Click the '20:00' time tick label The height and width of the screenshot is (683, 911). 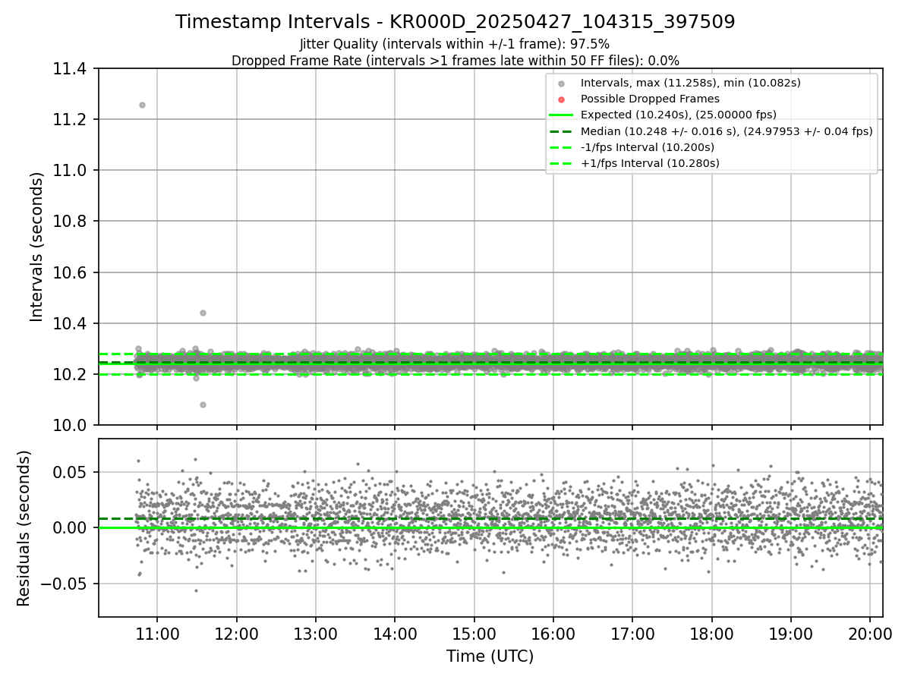(870, 634)
